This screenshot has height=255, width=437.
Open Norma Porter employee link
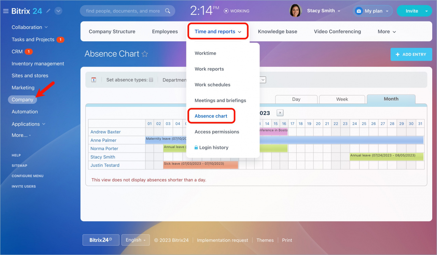[104, 148]
